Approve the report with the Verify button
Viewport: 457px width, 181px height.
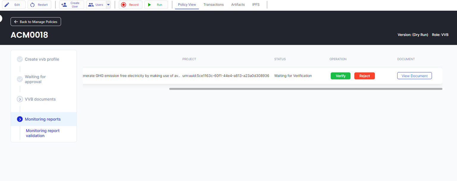(x=340, y=76)
